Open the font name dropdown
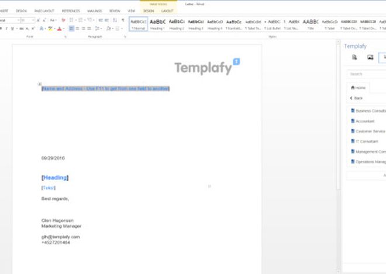386x274 pixels. [x=18, y=20]
